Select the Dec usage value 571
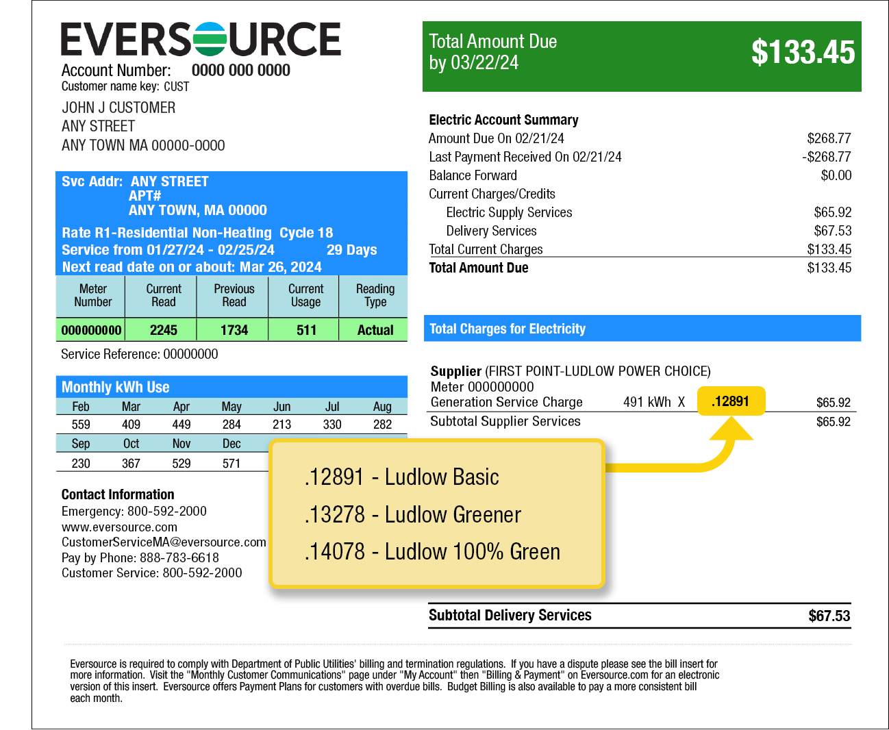 (231, 464)
